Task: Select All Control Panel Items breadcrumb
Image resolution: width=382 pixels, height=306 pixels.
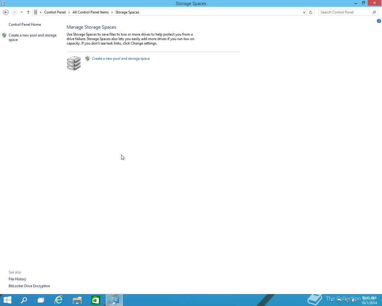Action: point(90,12)
